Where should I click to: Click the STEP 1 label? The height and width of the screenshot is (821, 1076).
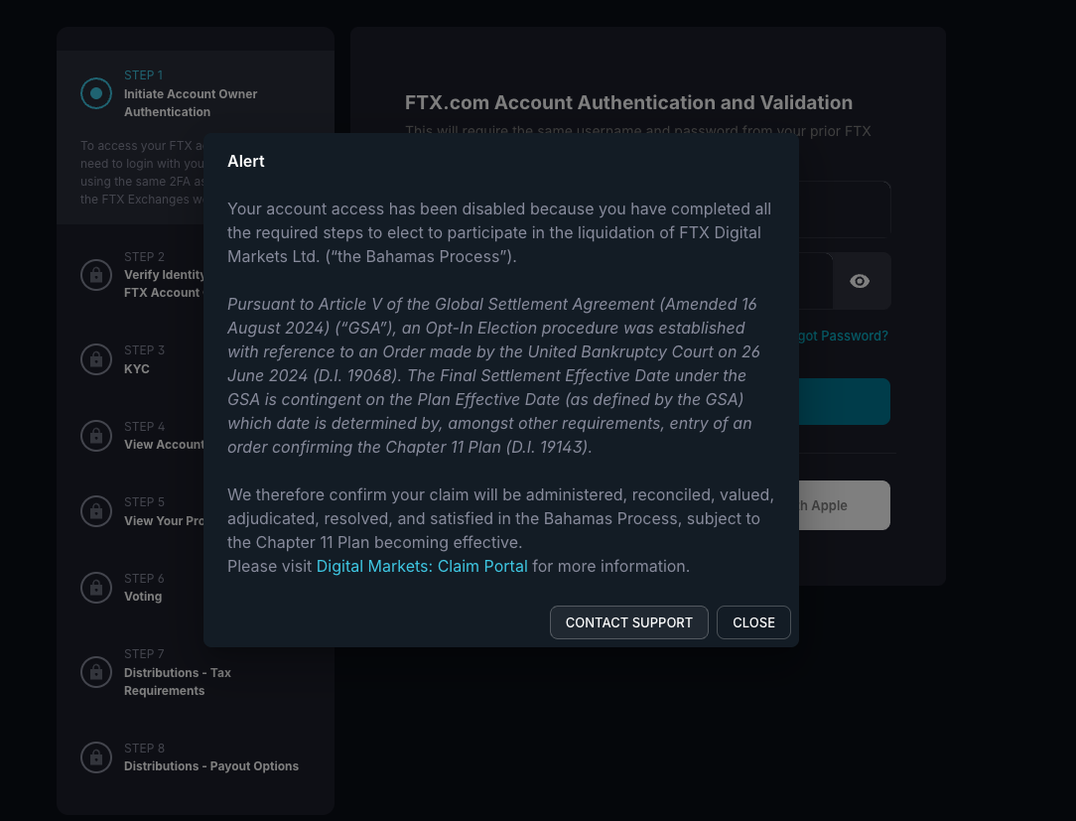coord(143,74)
